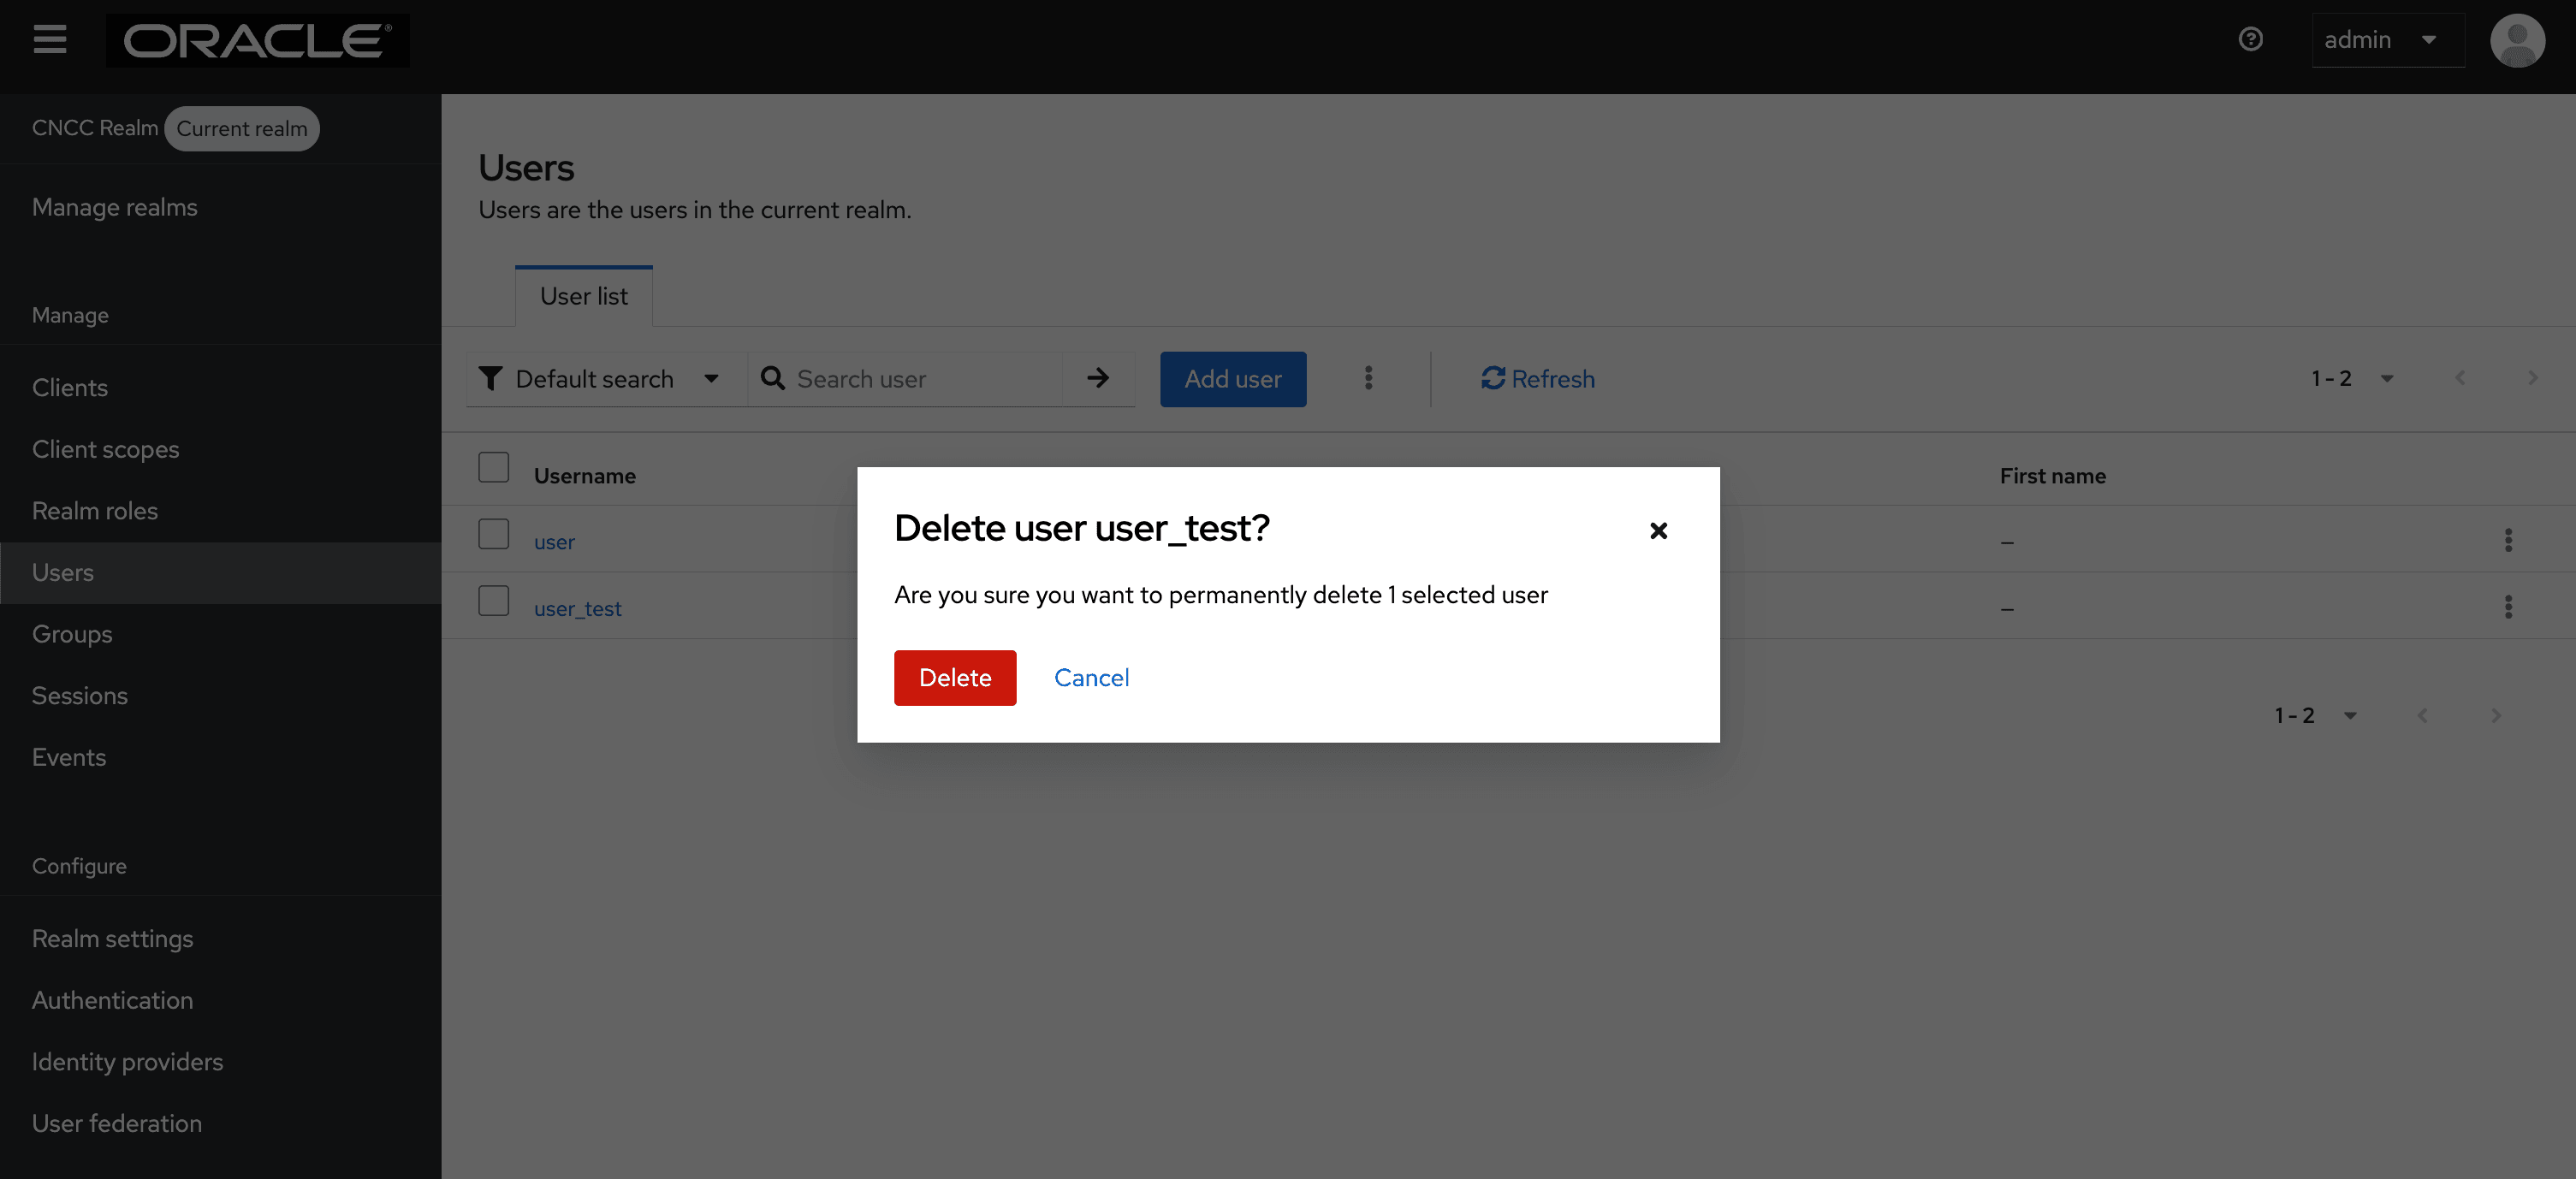Toggle select-all users checkbox
Viewport: 2576px width, 1179px height.
pos(493,467)
